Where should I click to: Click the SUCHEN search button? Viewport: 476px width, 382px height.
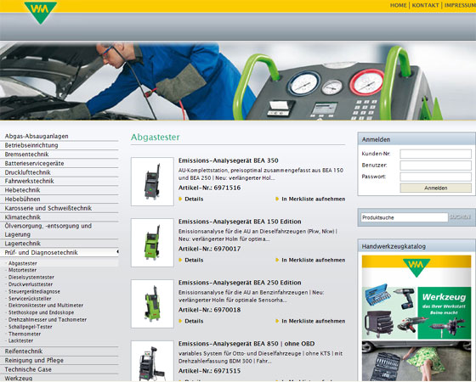pyautogui.click(x=460, y=217)
